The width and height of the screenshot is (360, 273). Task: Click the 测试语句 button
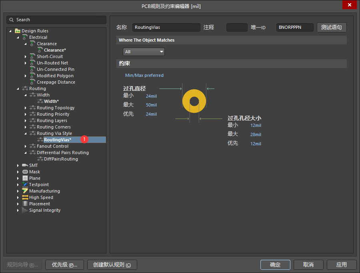point(332,27)
